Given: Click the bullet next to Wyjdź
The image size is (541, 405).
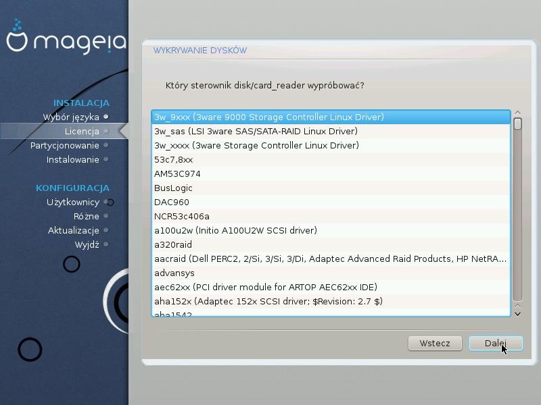Looking at the screenshot, I should point(106,244).
